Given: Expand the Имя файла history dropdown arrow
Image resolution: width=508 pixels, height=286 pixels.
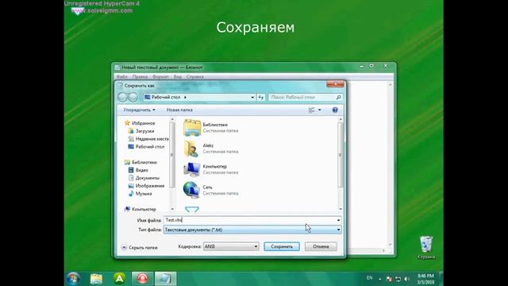Looking at the screenshot, I should pos(339,220).
